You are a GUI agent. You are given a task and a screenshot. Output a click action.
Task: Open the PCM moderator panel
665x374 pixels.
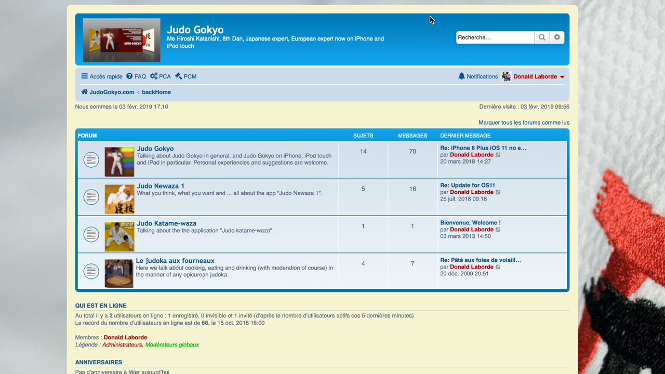click(x=185, y=76)
